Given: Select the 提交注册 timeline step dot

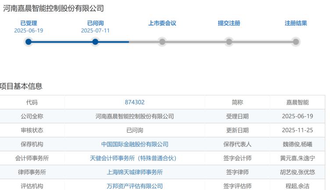Looking at the screenshot, I should point(229,42).
